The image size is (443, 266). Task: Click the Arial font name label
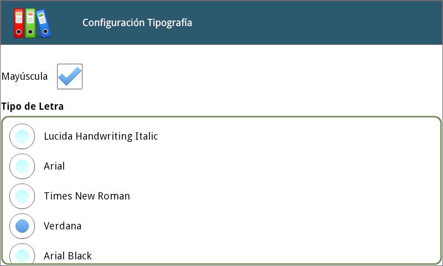click(54, 166)
